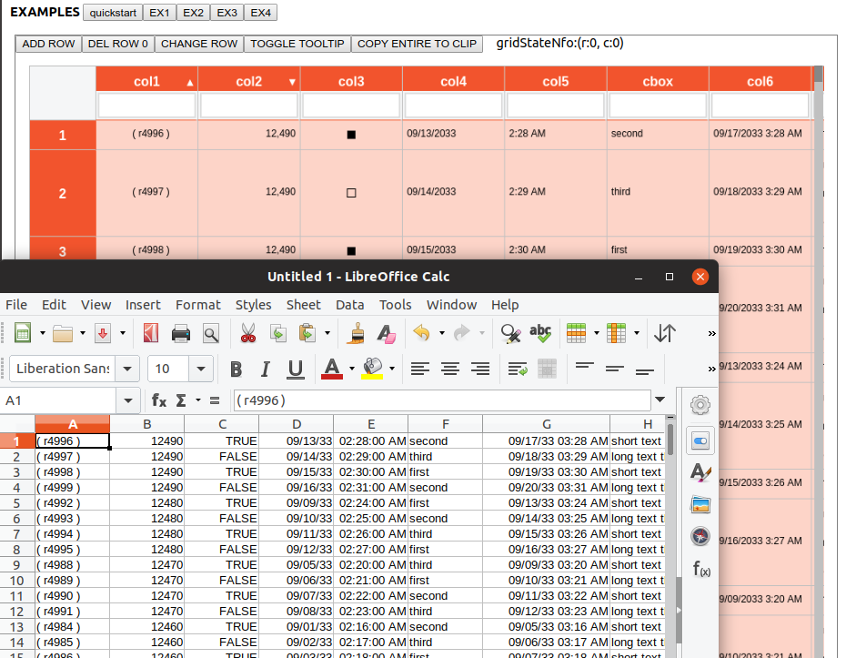Open font color dropdown arrow
846x658 pixels.
click(x=352, y=369)
